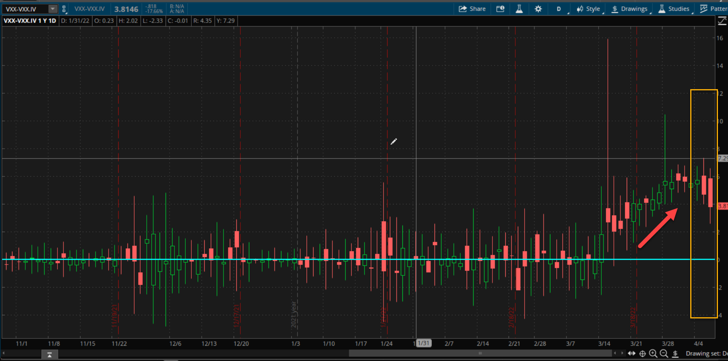Image resolution: width=728 pixels, height=361 pixels.
Task: Zoom out with magnifier minus icon
Action: [664, 353]
